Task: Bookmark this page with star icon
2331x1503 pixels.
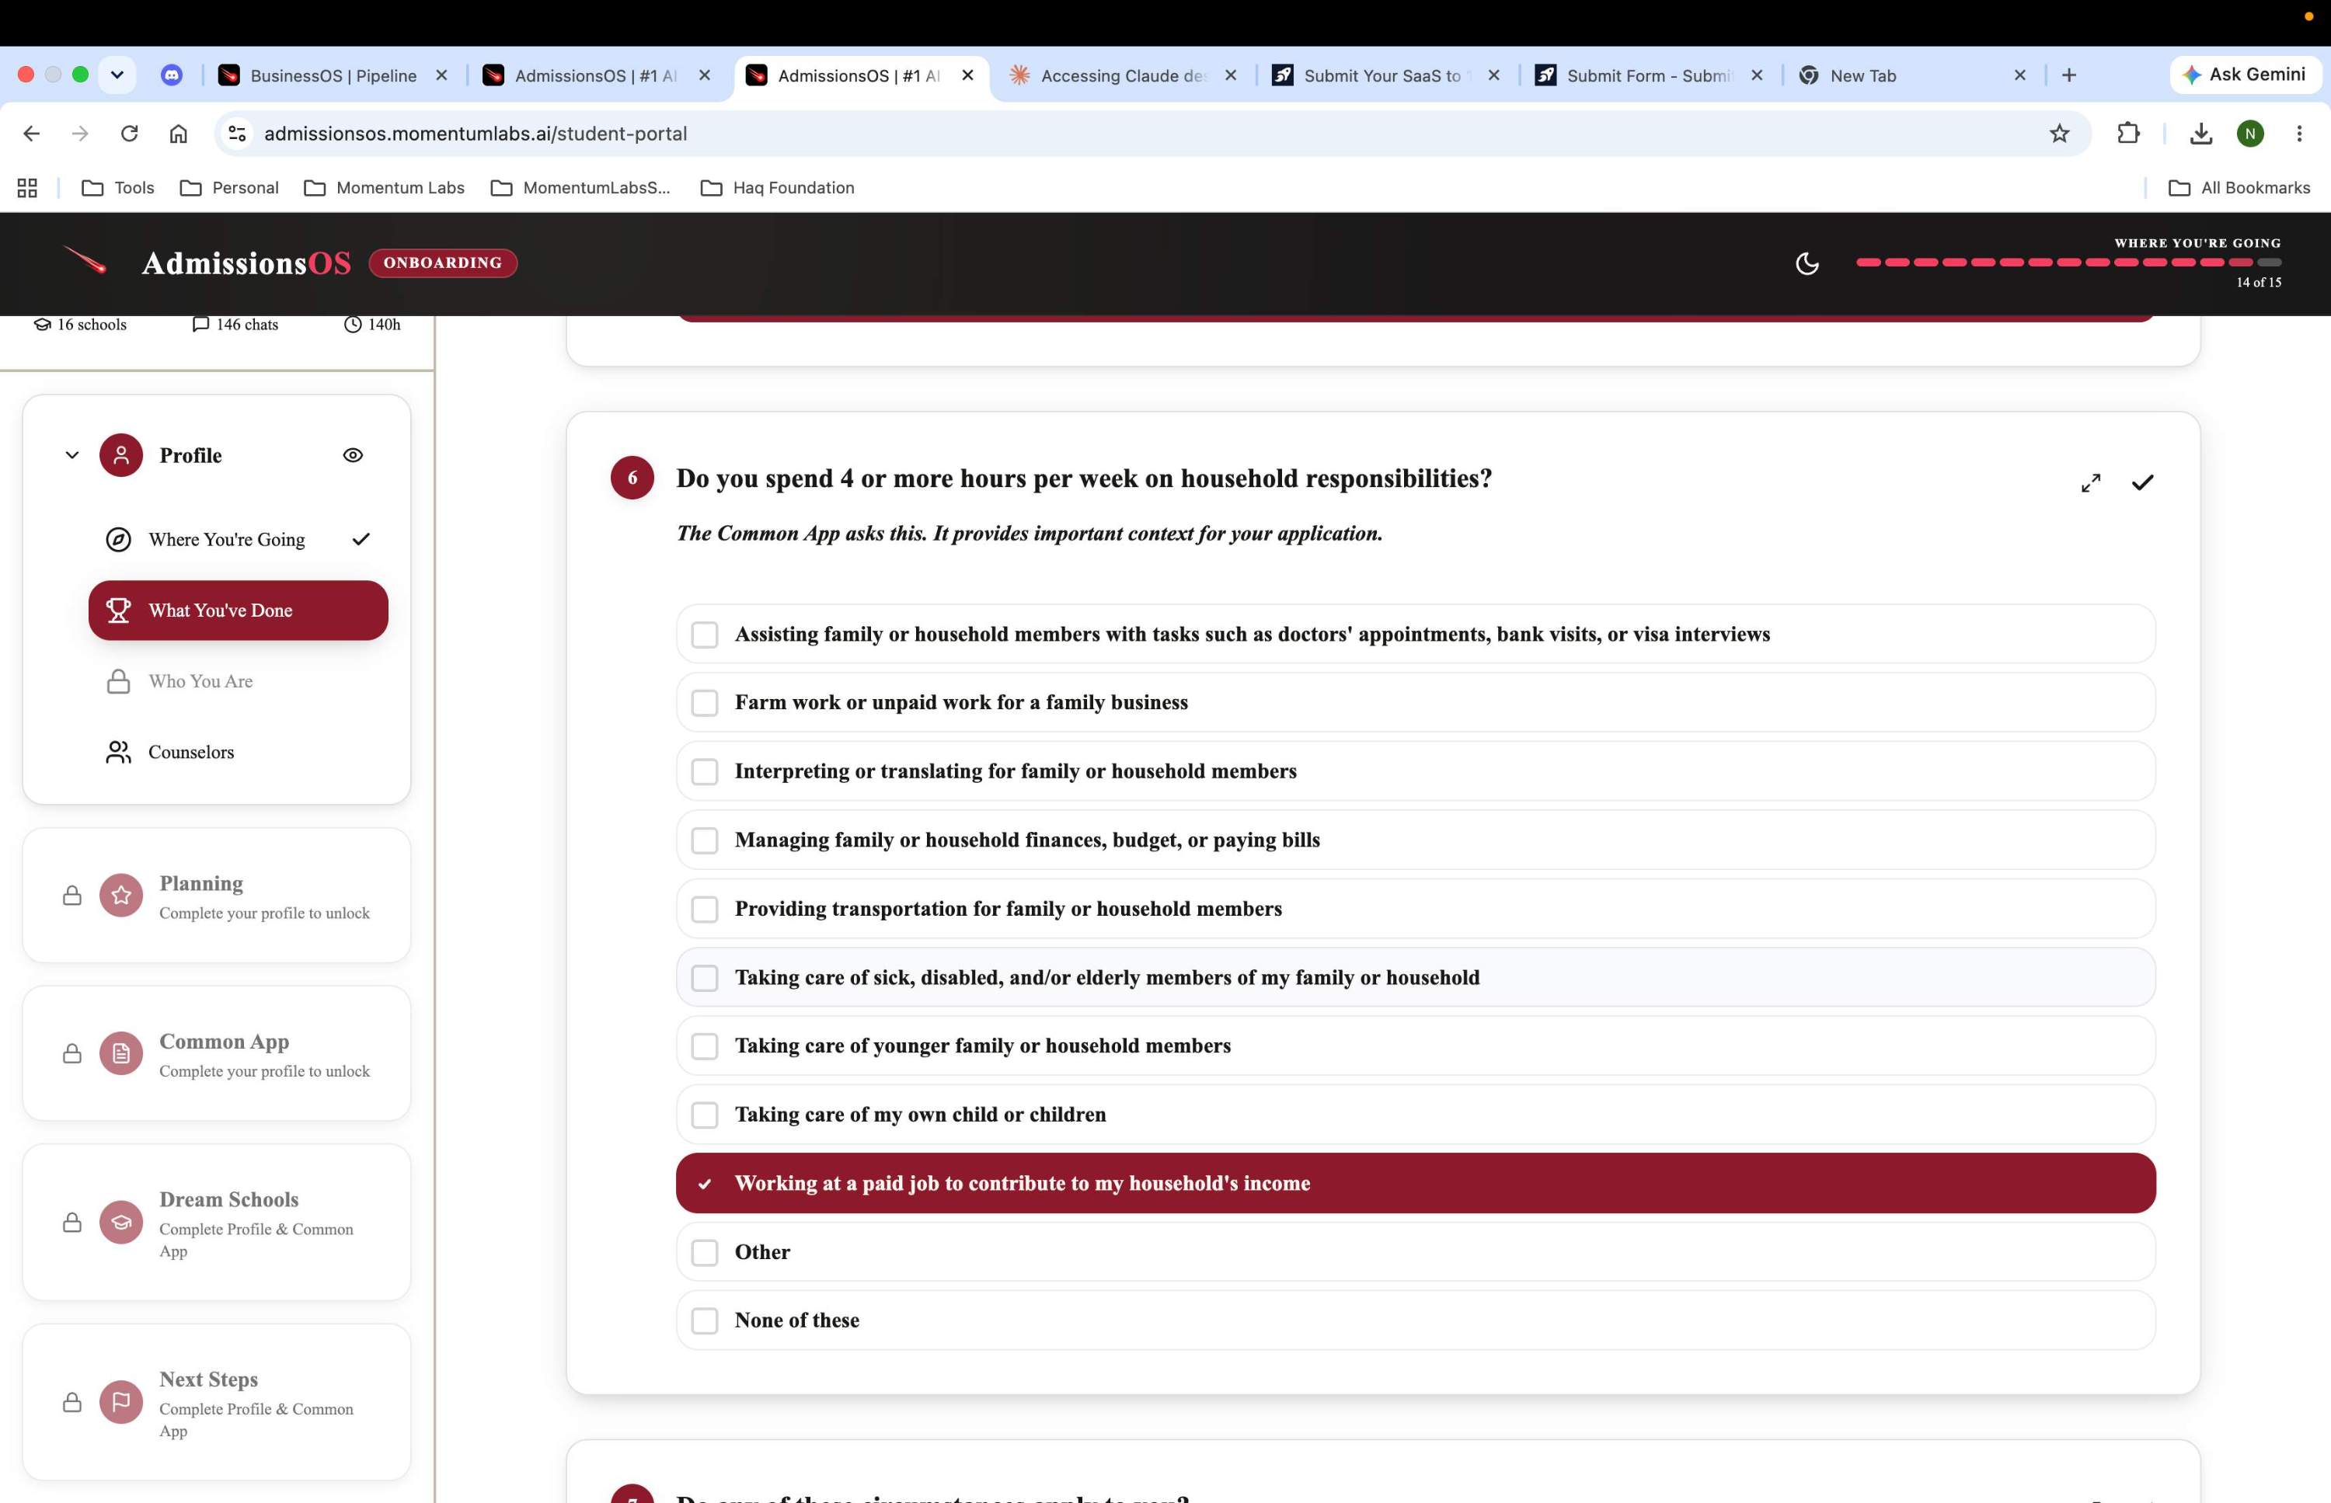Action: [2058, 134]
